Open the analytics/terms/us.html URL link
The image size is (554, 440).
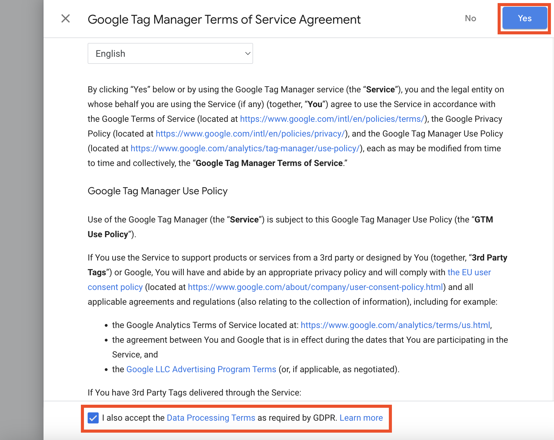[x=395, y=325]
